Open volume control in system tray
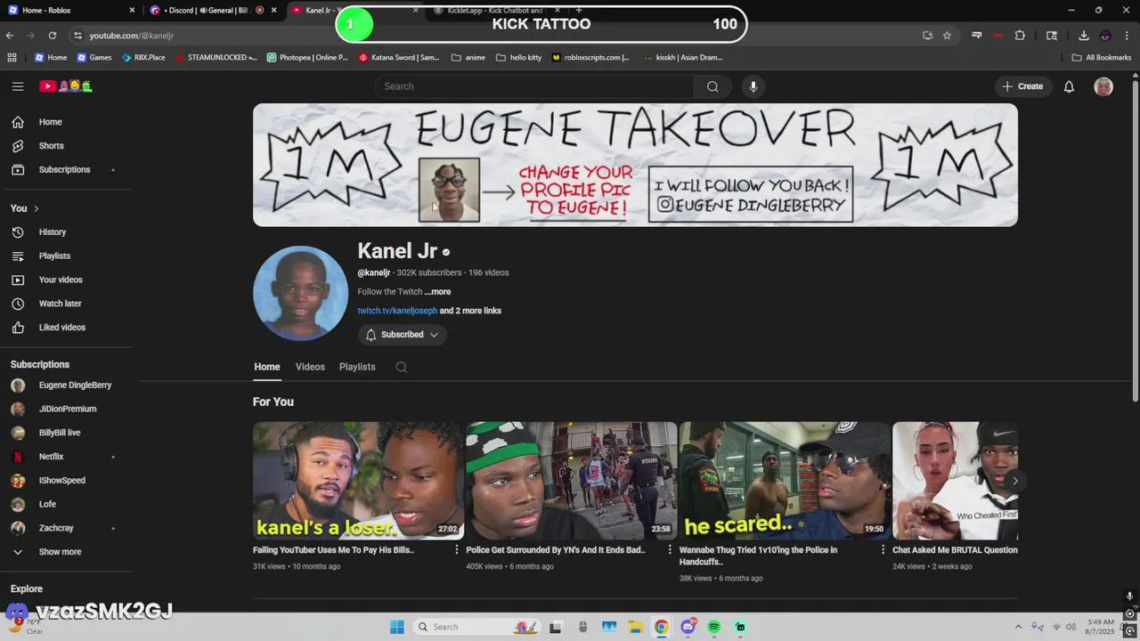 1070,627
